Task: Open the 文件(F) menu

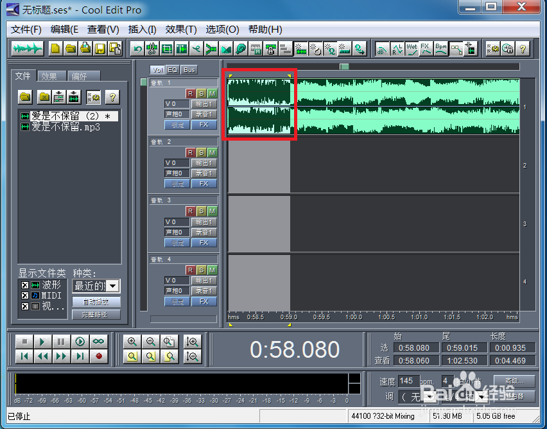Action: pos(26,30)
